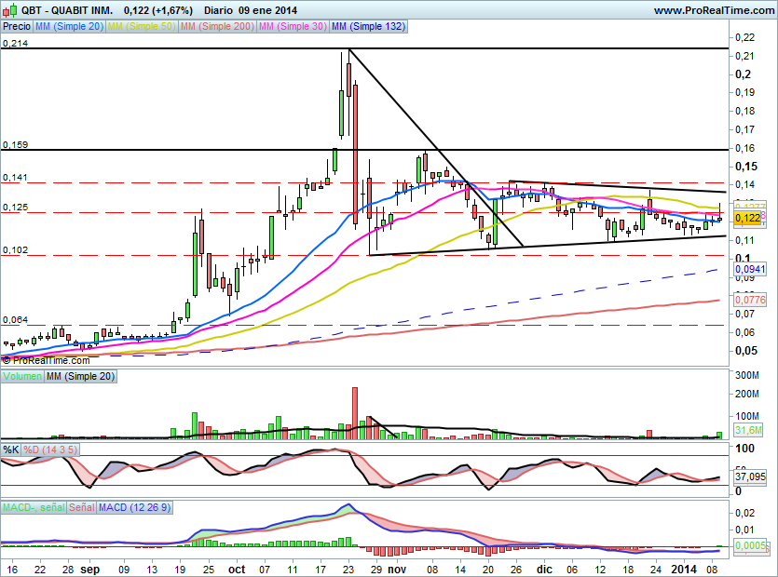Open the MM (Simple 132) indicator label
This screenshot has height=577, width=778.
coord(367,27)
